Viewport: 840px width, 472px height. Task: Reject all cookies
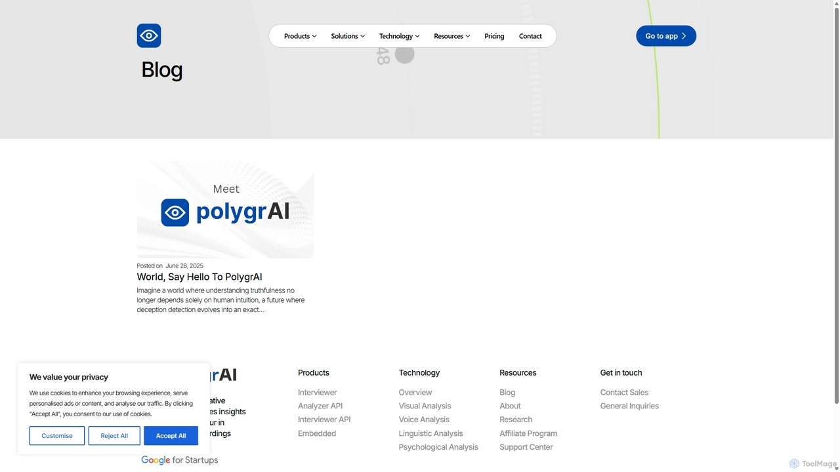[x=114, y=436]
